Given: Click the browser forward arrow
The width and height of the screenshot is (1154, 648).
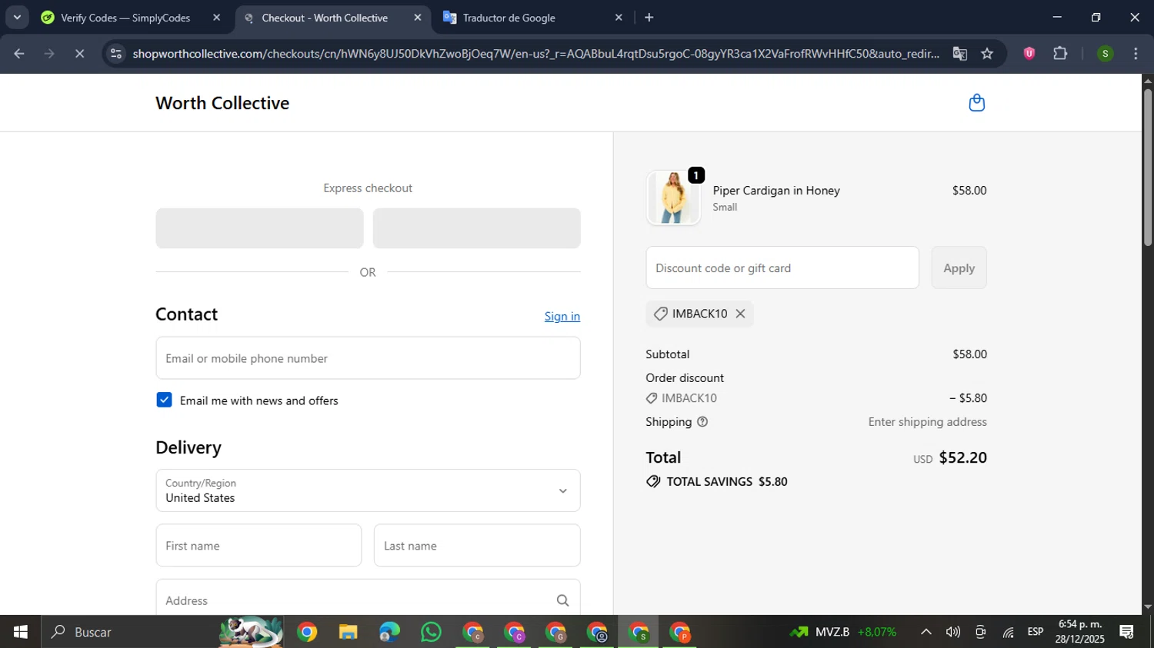Looking at the screenshot, I should pyautogui.click(x=49, y=53).
